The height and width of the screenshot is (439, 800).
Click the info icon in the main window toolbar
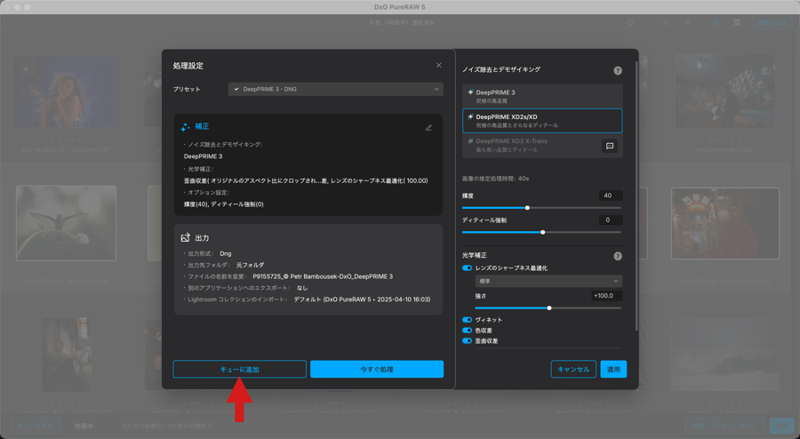point(630,22)
